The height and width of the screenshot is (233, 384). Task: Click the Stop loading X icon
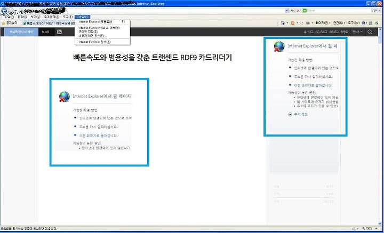point(298,11)
